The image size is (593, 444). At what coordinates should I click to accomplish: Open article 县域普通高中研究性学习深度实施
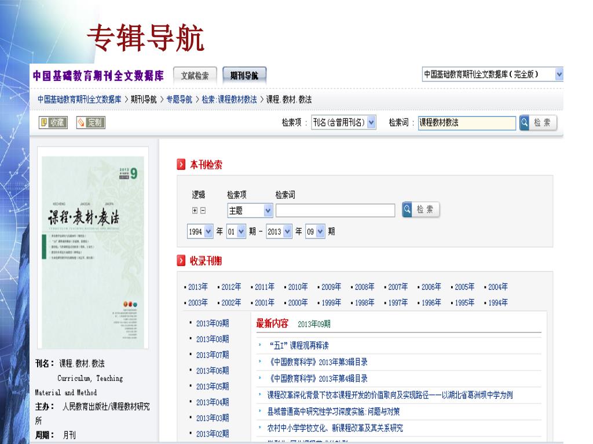[333, 412]
